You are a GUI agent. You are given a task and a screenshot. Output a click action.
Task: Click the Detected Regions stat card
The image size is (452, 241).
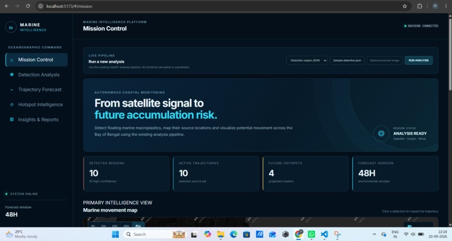point(126,173)
